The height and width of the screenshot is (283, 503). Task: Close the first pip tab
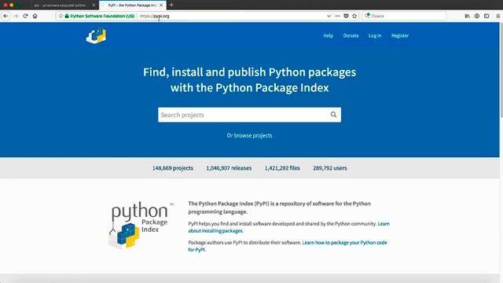94,6
